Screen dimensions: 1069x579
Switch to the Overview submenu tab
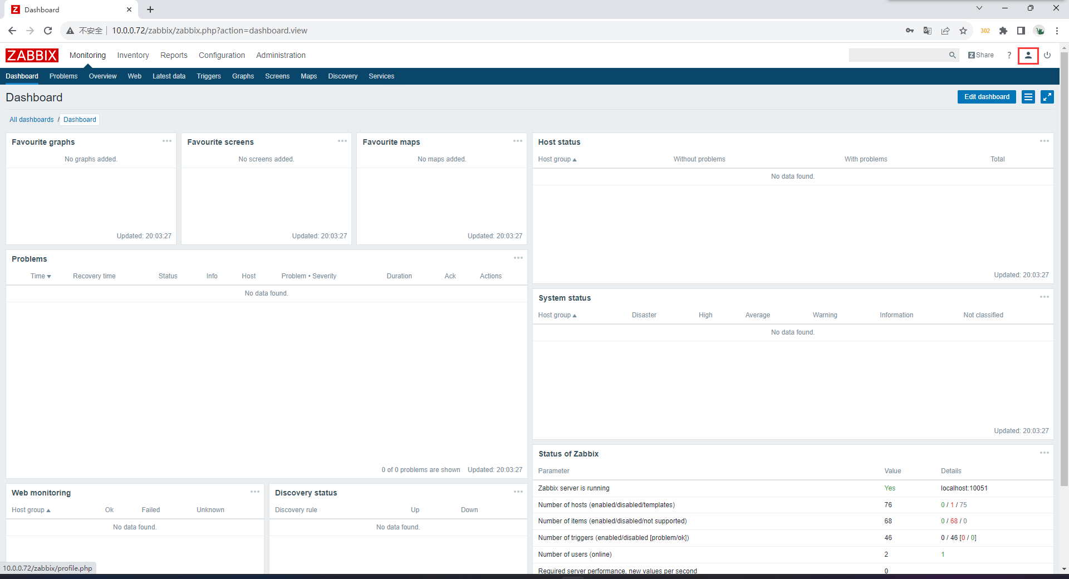pos(102,76)
